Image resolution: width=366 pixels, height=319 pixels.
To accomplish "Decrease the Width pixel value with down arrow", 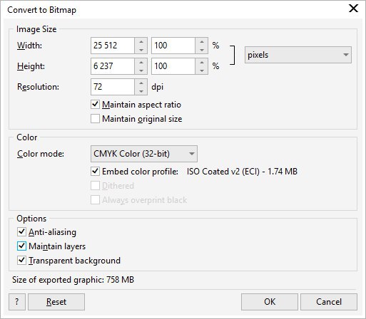I will coord(141,50).
